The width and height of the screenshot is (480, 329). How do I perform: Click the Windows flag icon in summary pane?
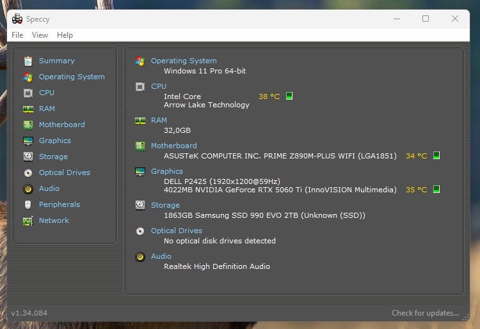140,61
